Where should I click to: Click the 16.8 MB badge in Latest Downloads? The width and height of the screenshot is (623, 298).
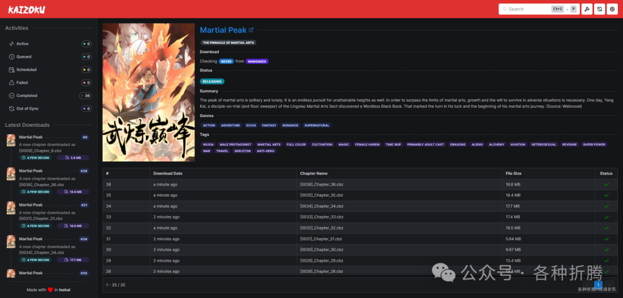click(73, 192)
